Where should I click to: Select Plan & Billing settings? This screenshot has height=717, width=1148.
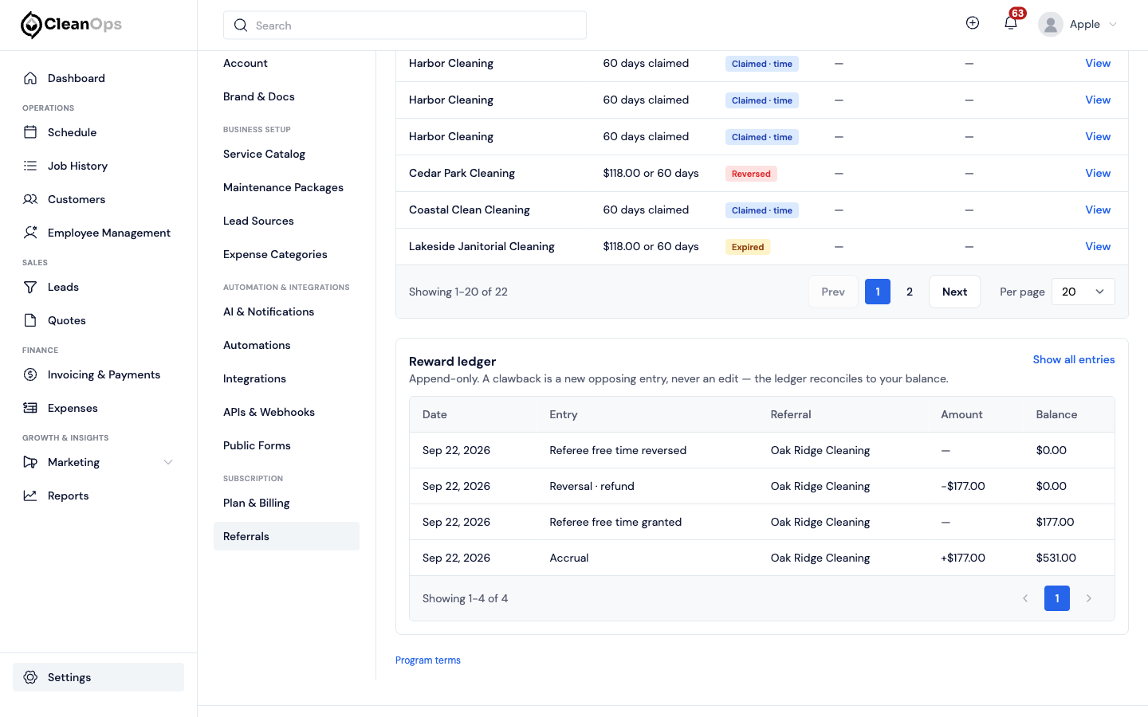click(x=256, y=503)
